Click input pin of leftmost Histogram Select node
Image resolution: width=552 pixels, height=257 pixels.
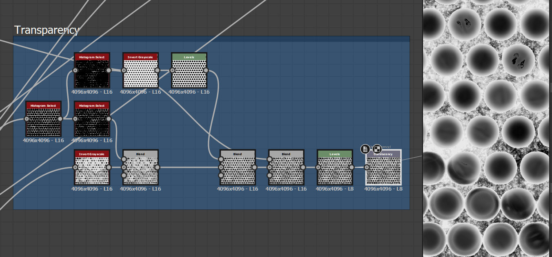click(27, 119)
